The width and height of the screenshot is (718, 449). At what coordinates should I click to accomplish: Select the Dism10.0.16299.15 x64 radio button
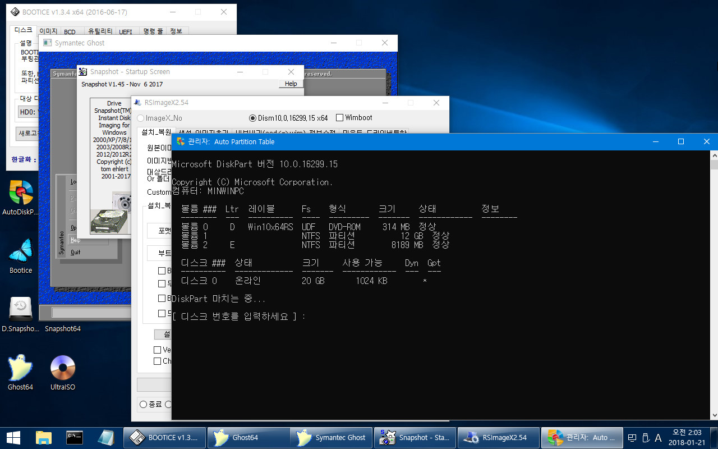tap(288, 118)
